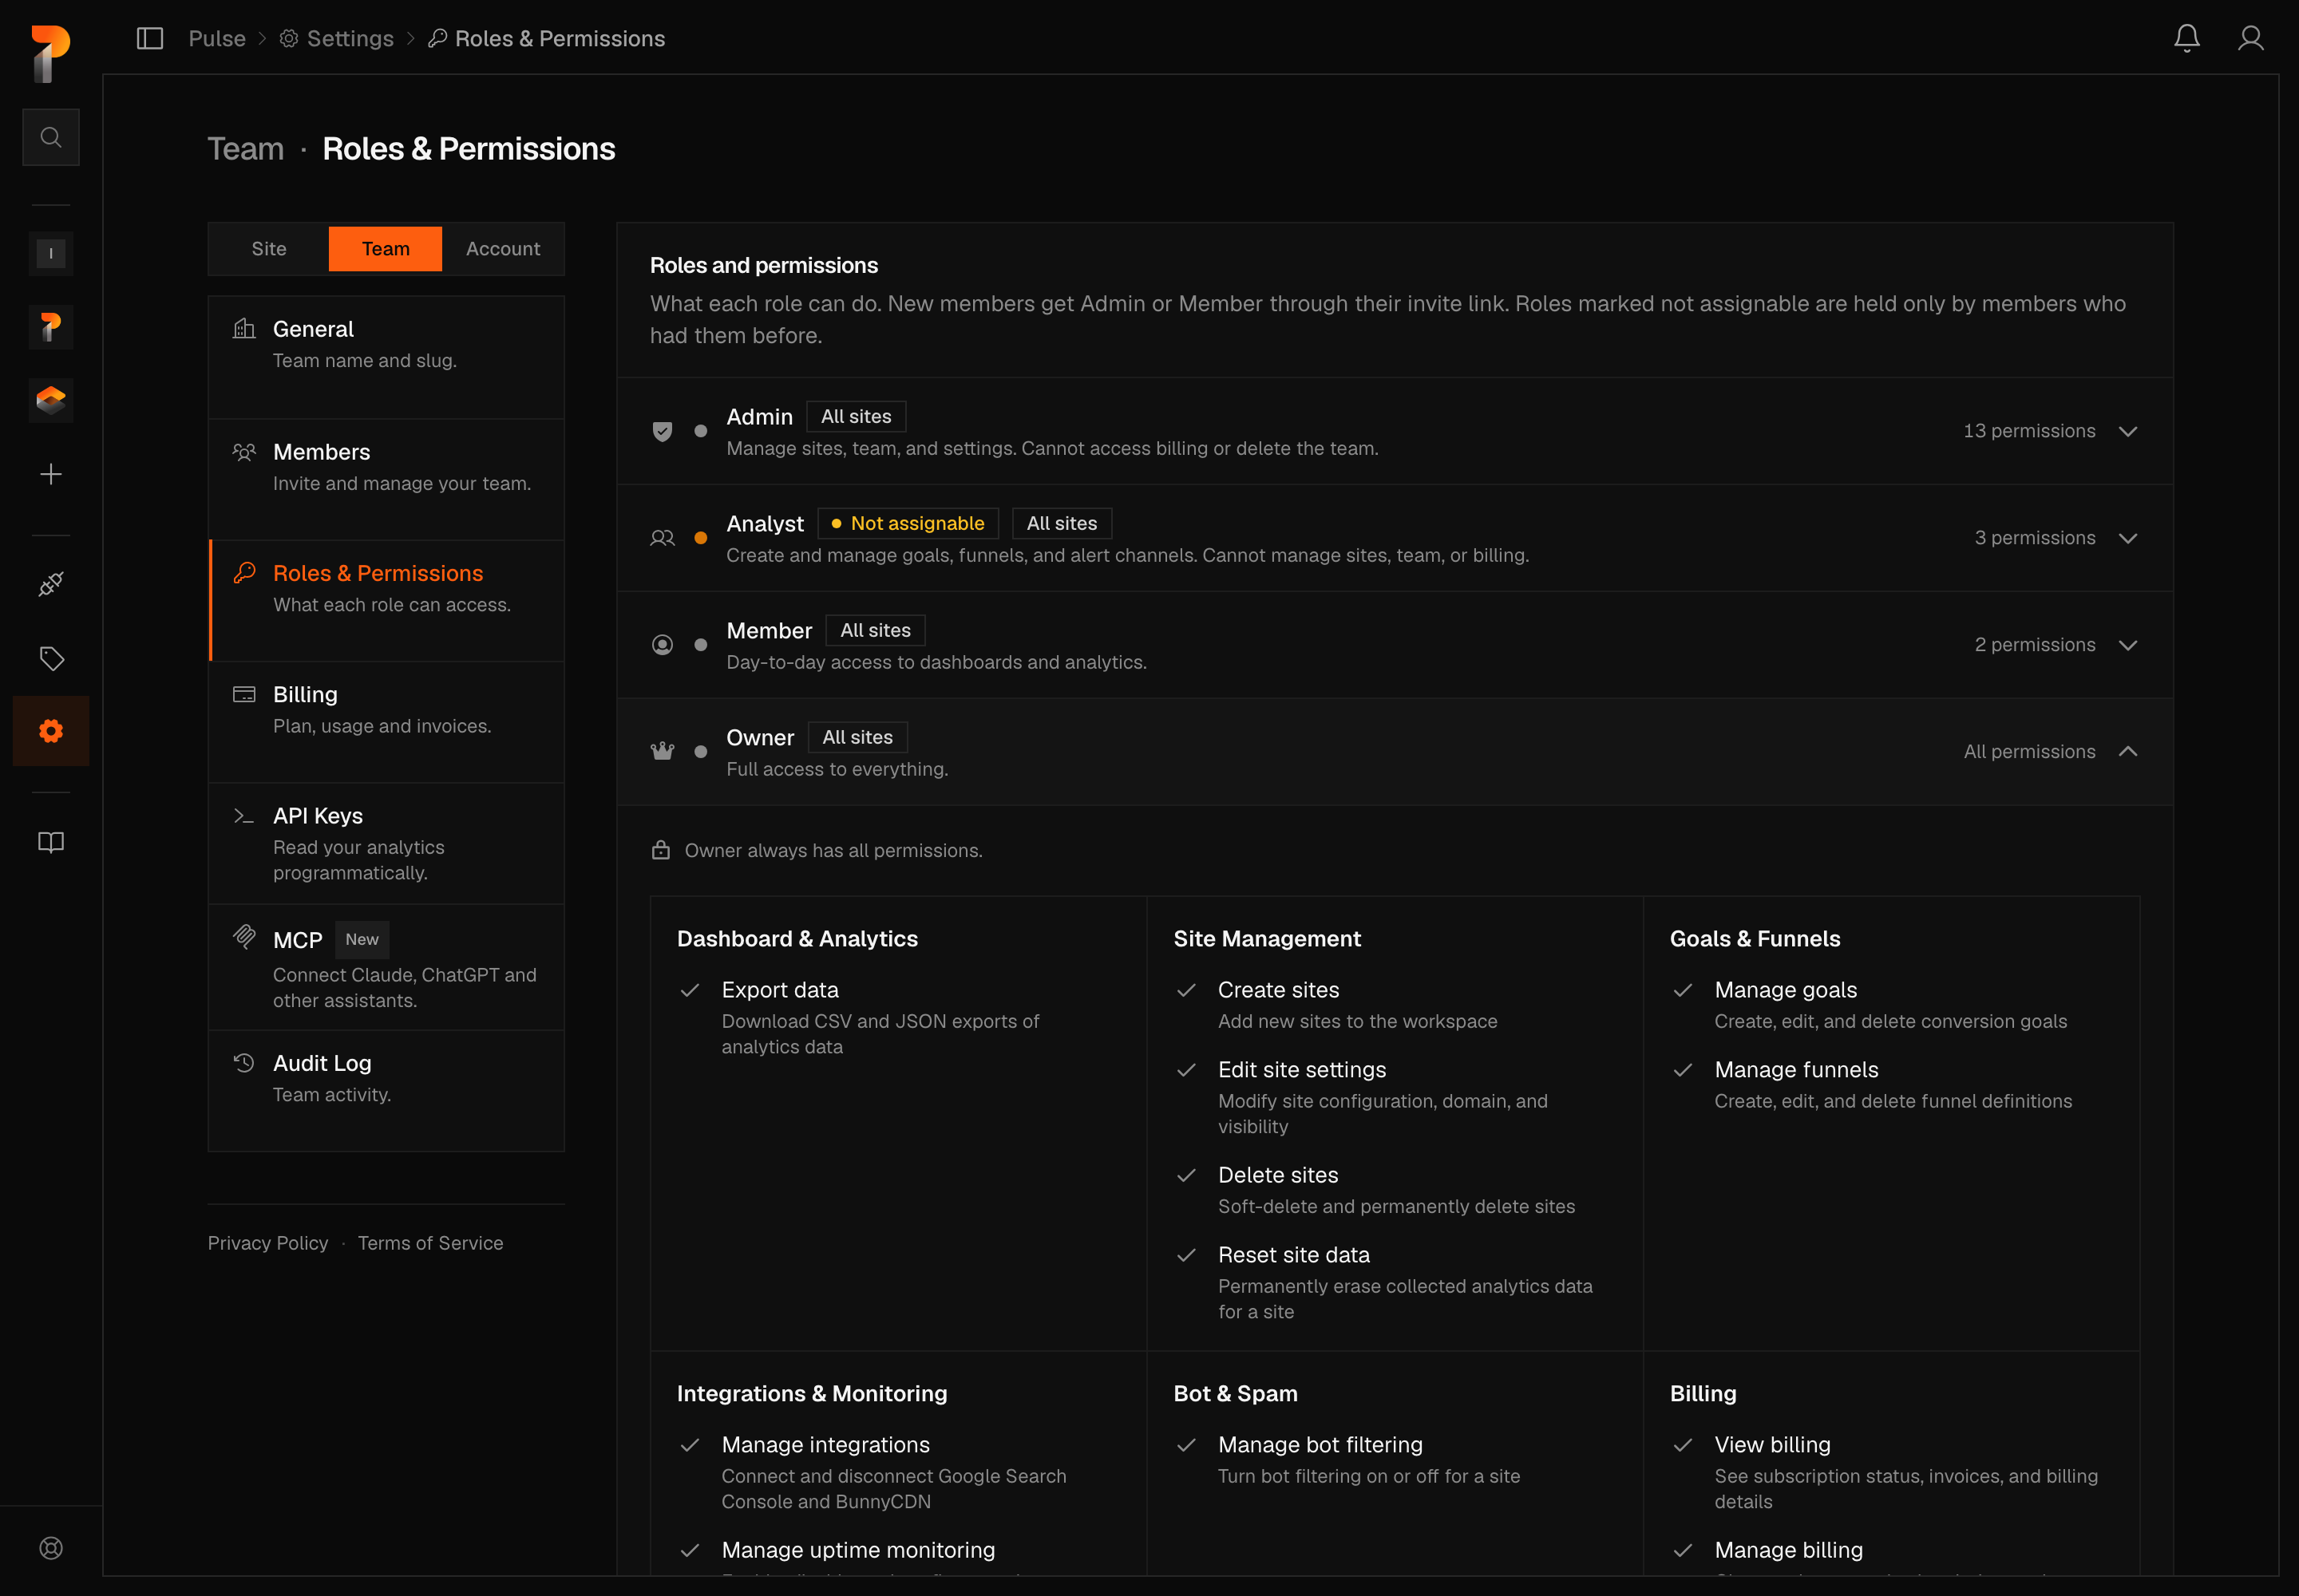Open Billing settings section
This screenshot has width=2299, height=1596.
[x=386, y=722]
